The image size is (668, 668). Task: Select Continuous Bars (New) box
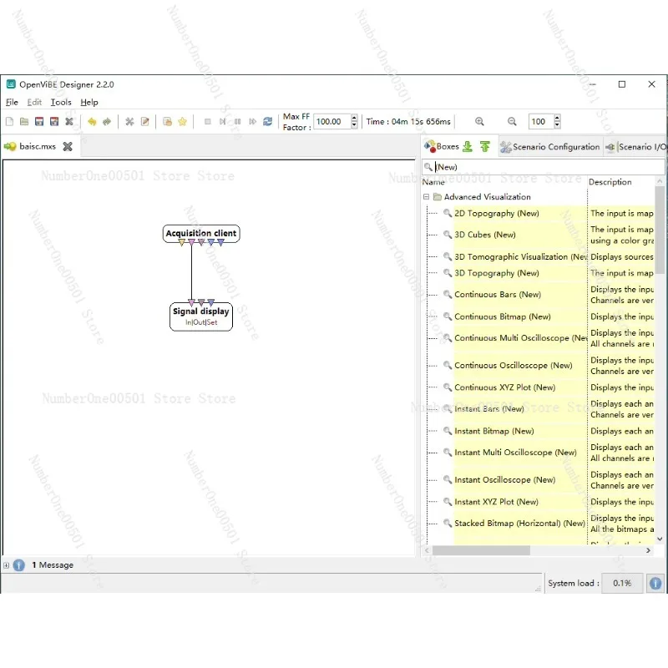498,295
